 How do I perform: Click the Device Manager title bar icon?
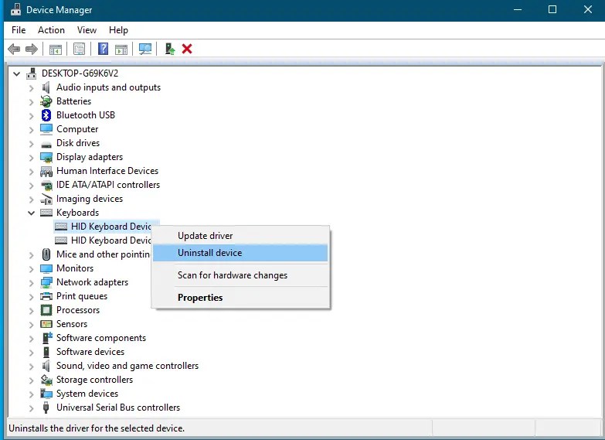15,9
